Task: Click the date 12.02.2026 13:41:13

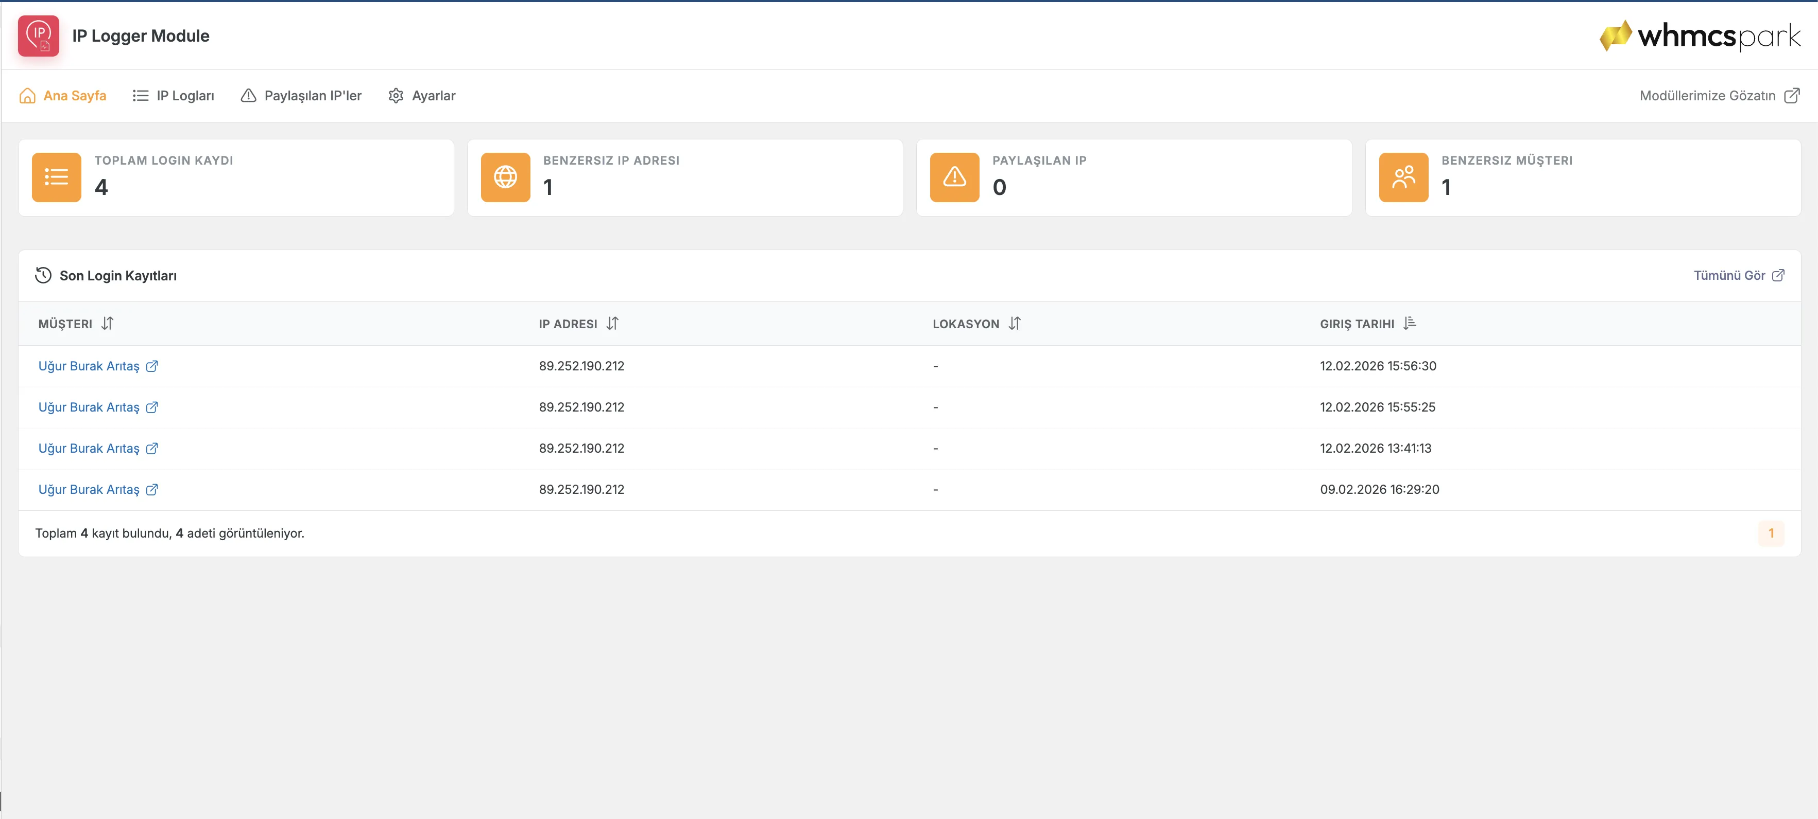Action: (x=1376, y=448)
